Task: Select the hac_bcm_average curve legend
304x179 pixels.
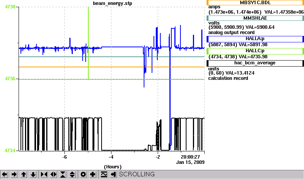Action: 255,63
